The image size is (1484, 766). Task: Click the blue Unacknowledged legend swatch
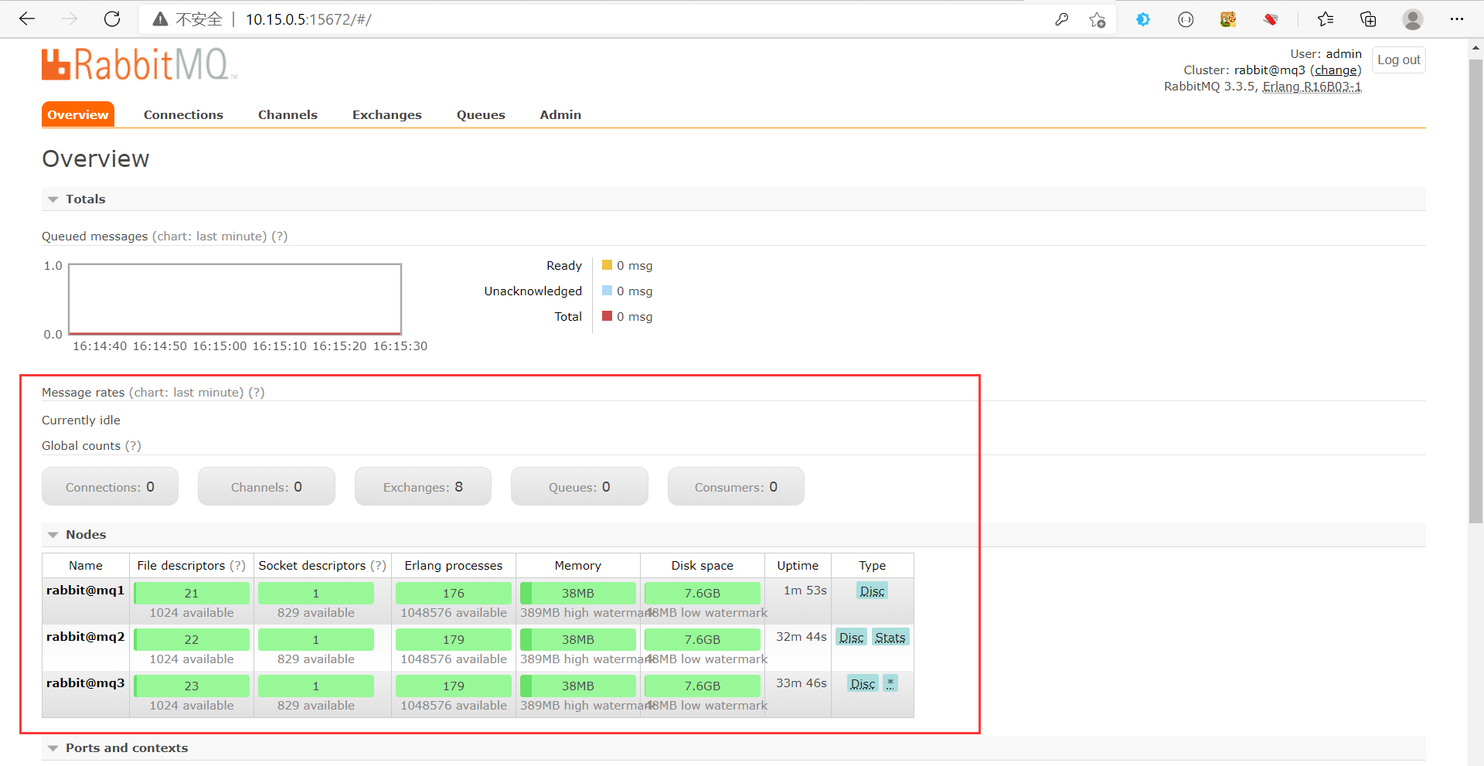(607, 291)
